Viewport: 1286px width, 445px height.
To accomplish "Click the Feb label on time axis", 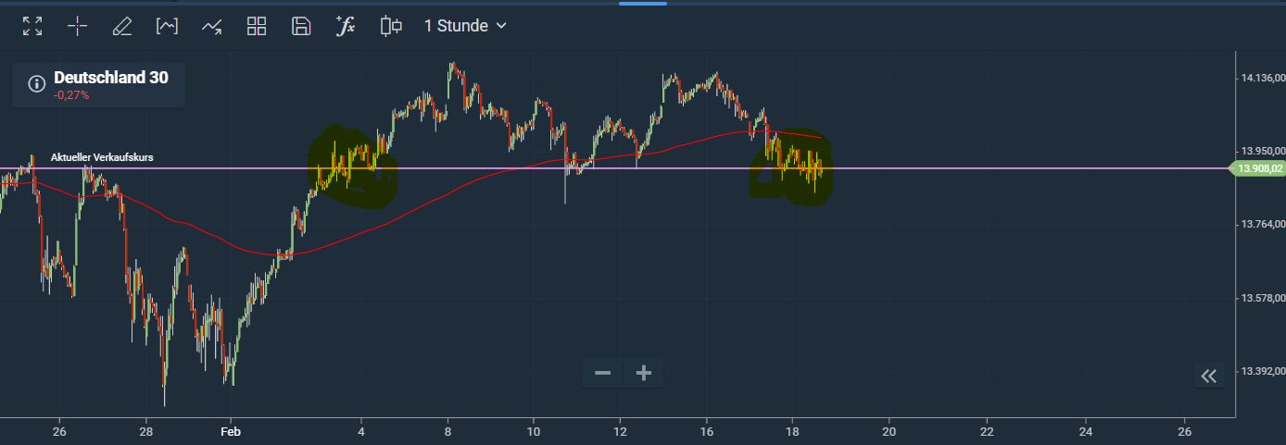I will [231, 431].
